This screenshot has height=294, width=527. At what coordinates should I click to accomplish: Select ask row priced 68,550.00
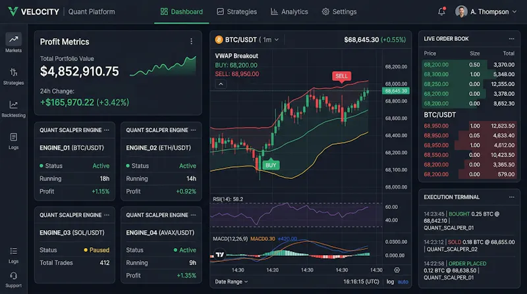click(469, 155)
